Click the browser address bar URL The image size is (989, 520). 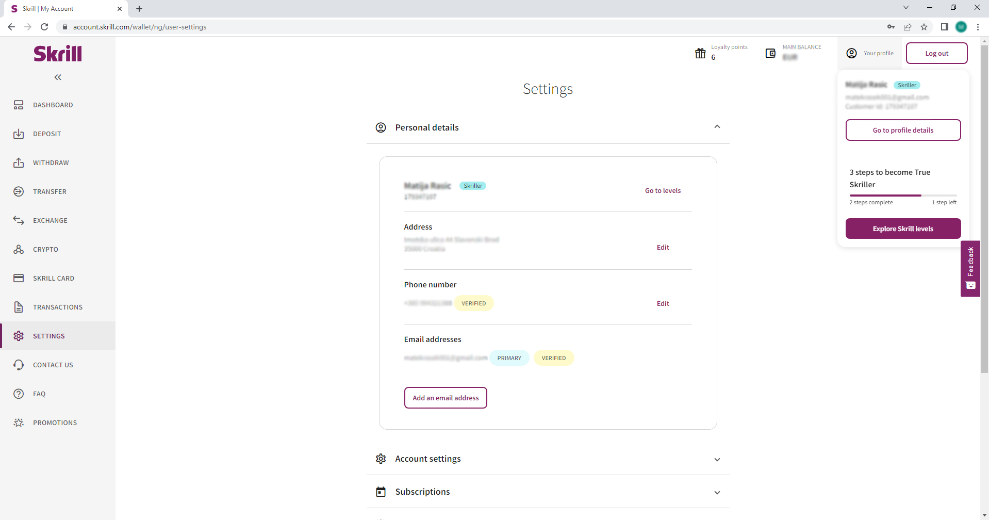[140, 27]
